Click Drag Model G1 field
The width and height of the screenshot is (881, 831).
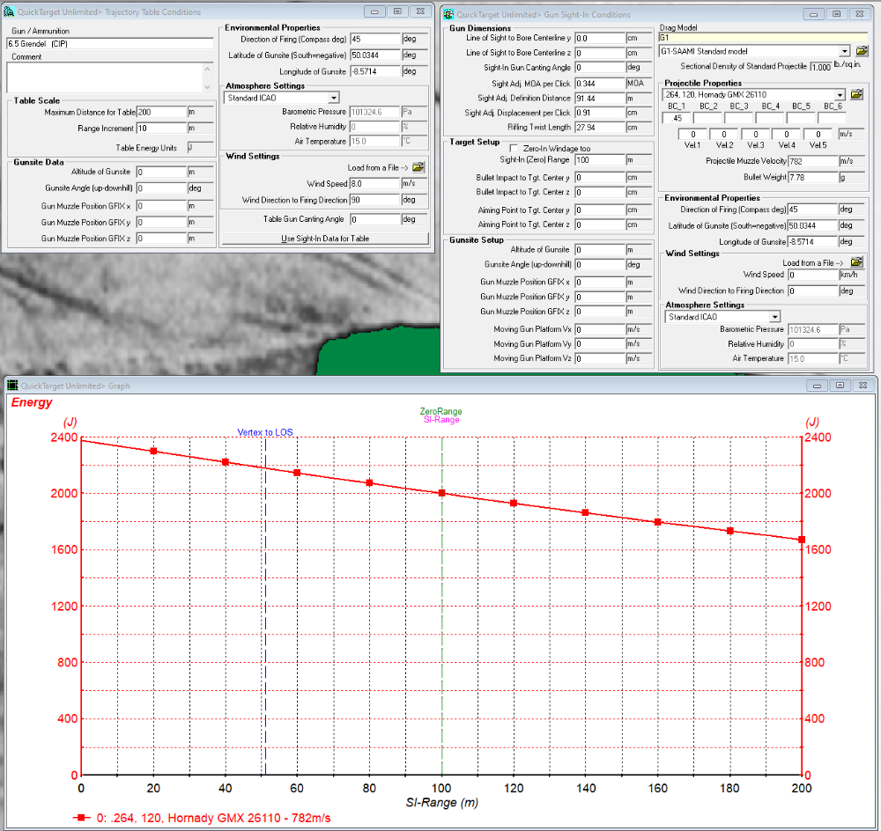[763, 38]
